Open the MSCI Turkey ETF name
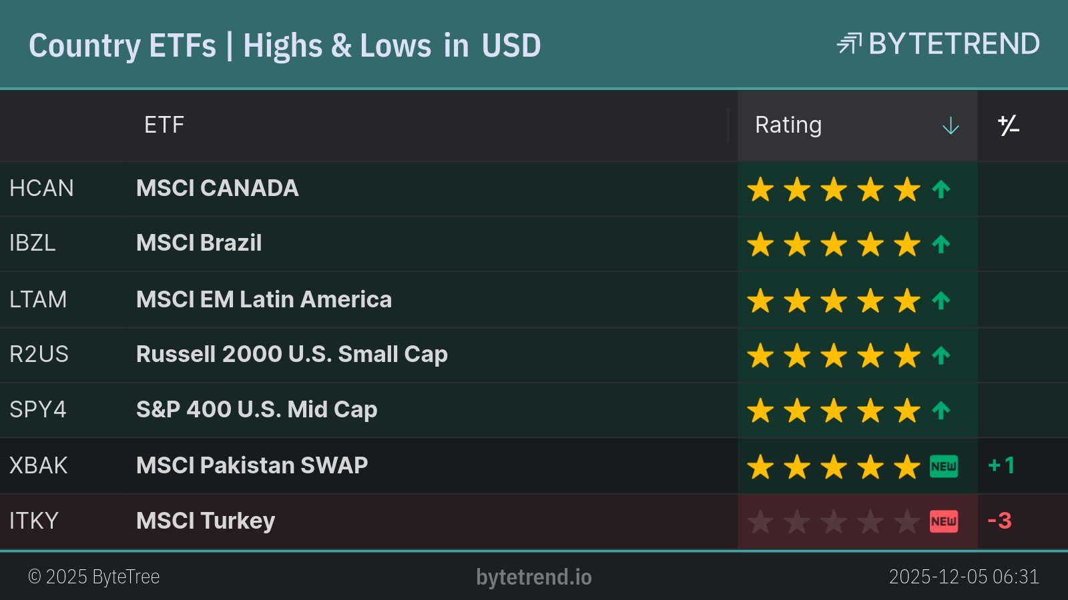 tap(206, 521)
